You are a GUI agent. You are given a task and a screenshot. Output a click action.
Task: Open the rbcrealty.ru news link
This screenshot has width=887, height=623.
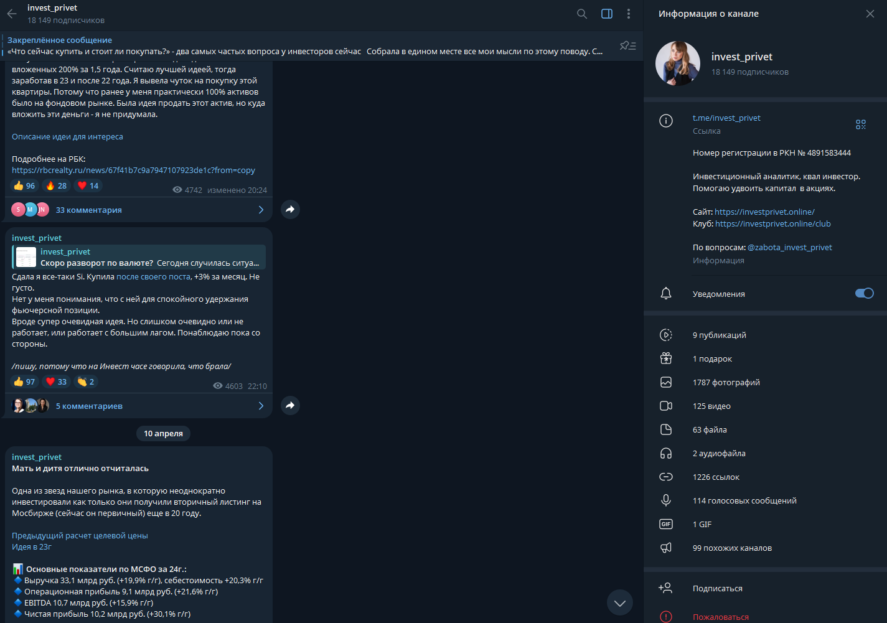(x=133, y=170)
